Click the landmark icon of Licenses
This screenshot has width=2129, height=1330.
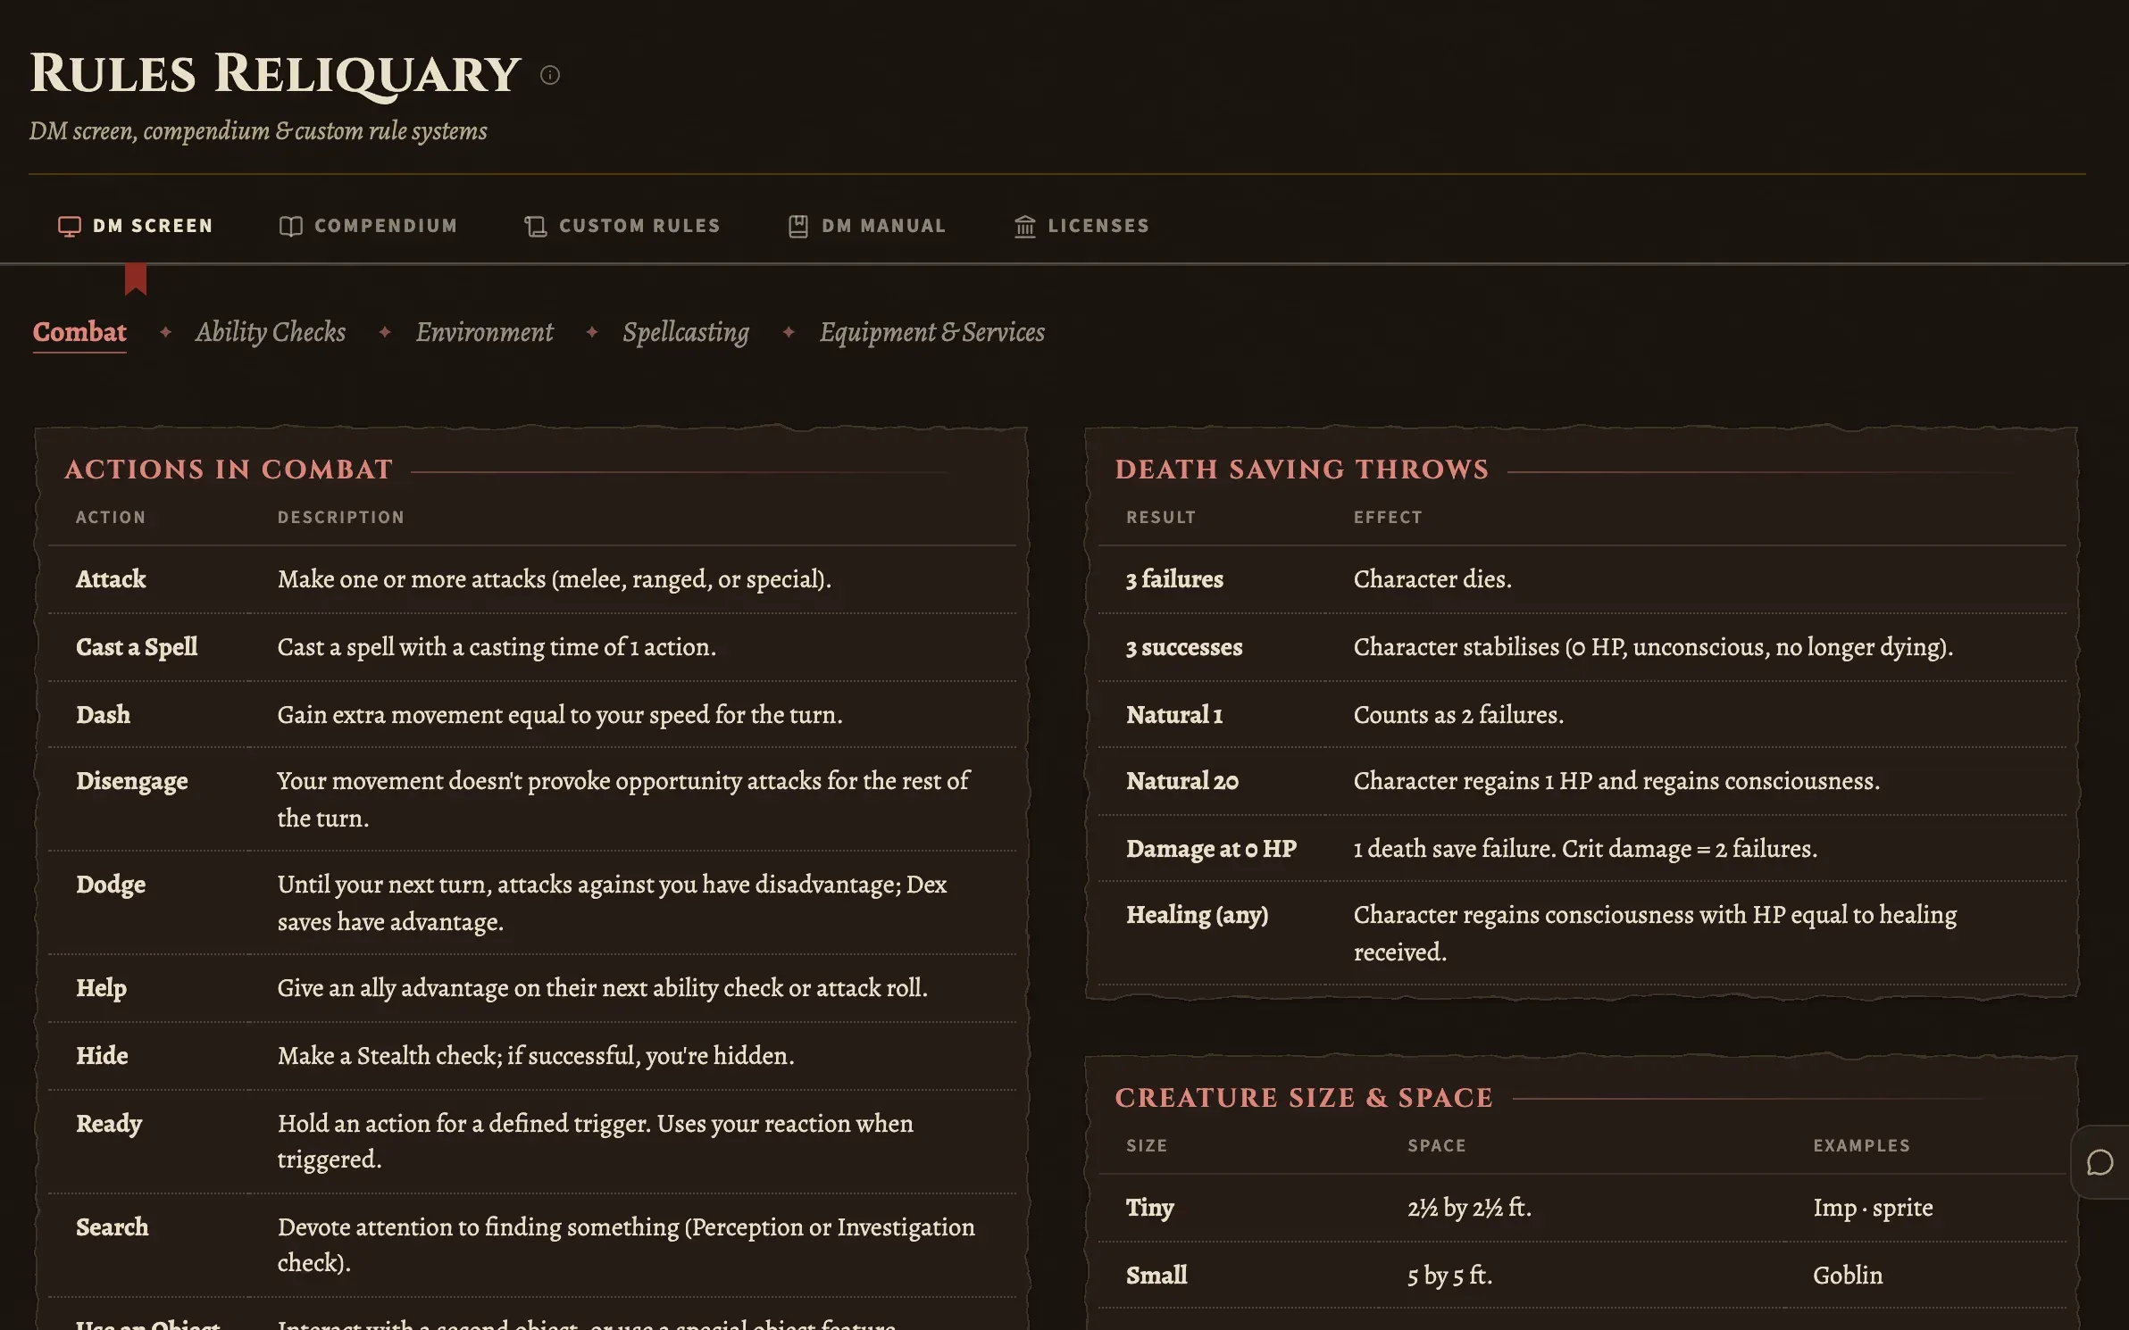click(x=1024, y=227)
